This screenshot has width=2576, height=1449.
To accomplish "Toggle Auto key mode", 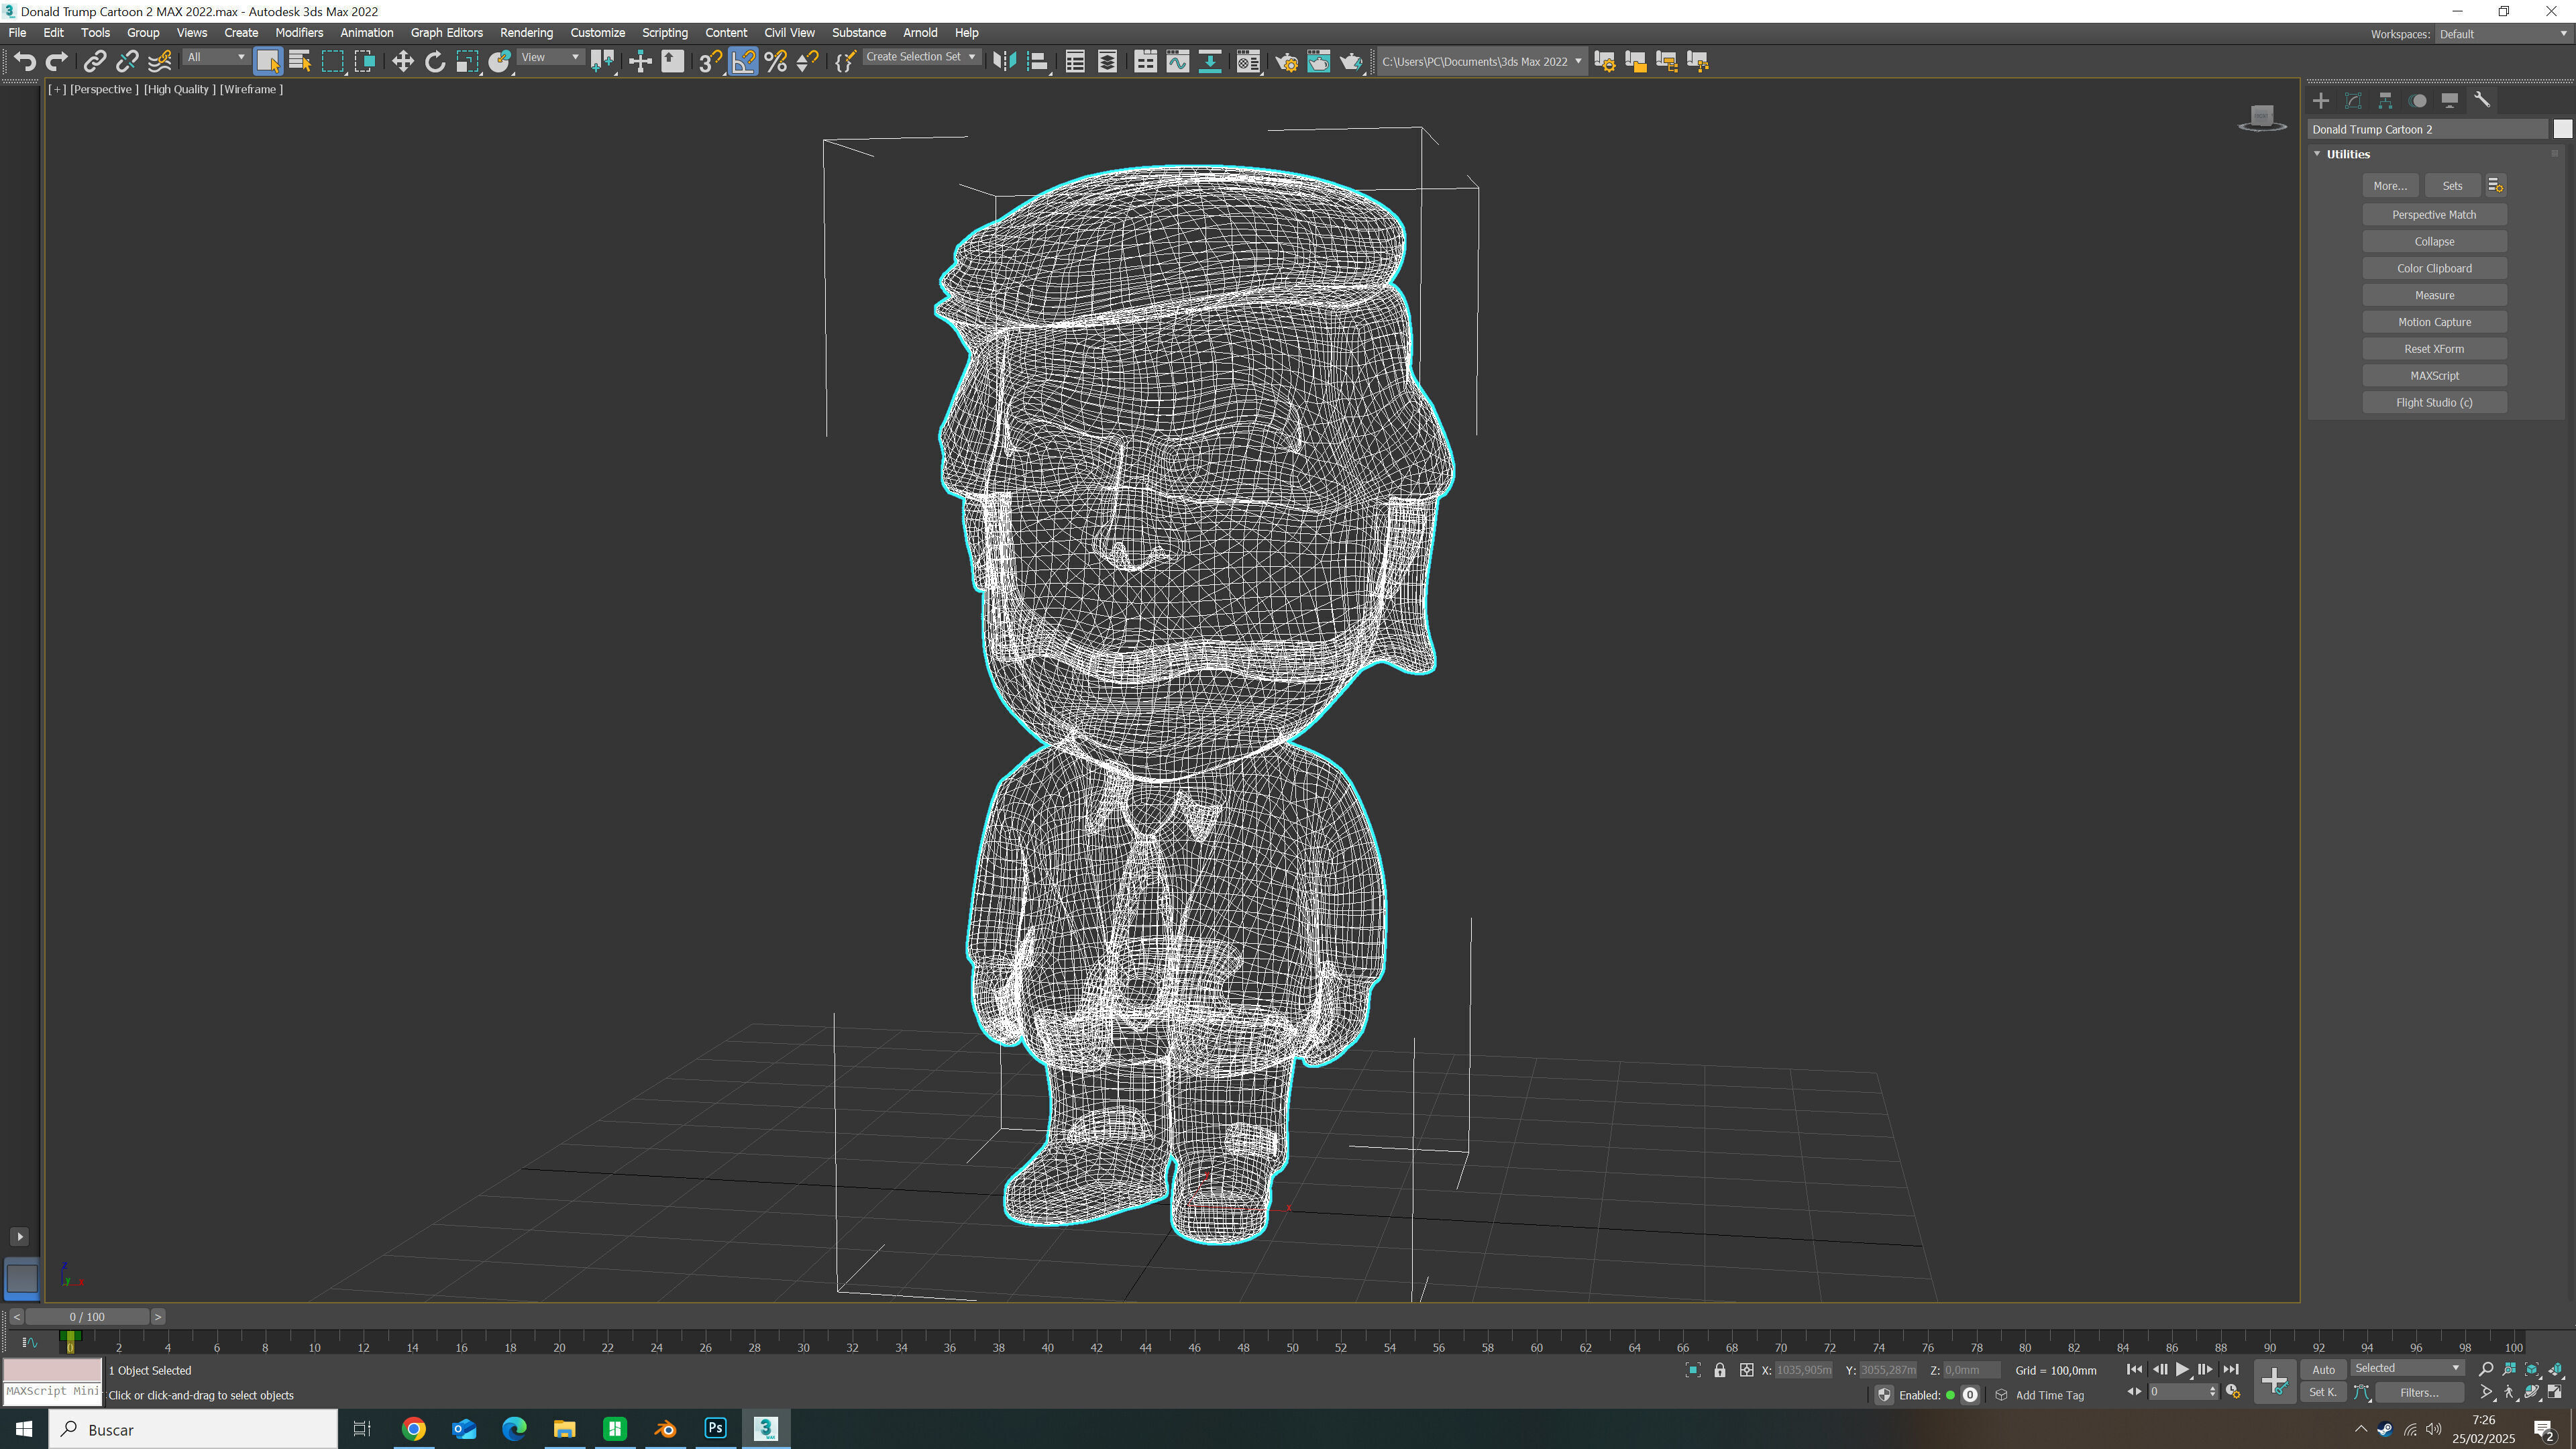I will pos(2323,1370).
